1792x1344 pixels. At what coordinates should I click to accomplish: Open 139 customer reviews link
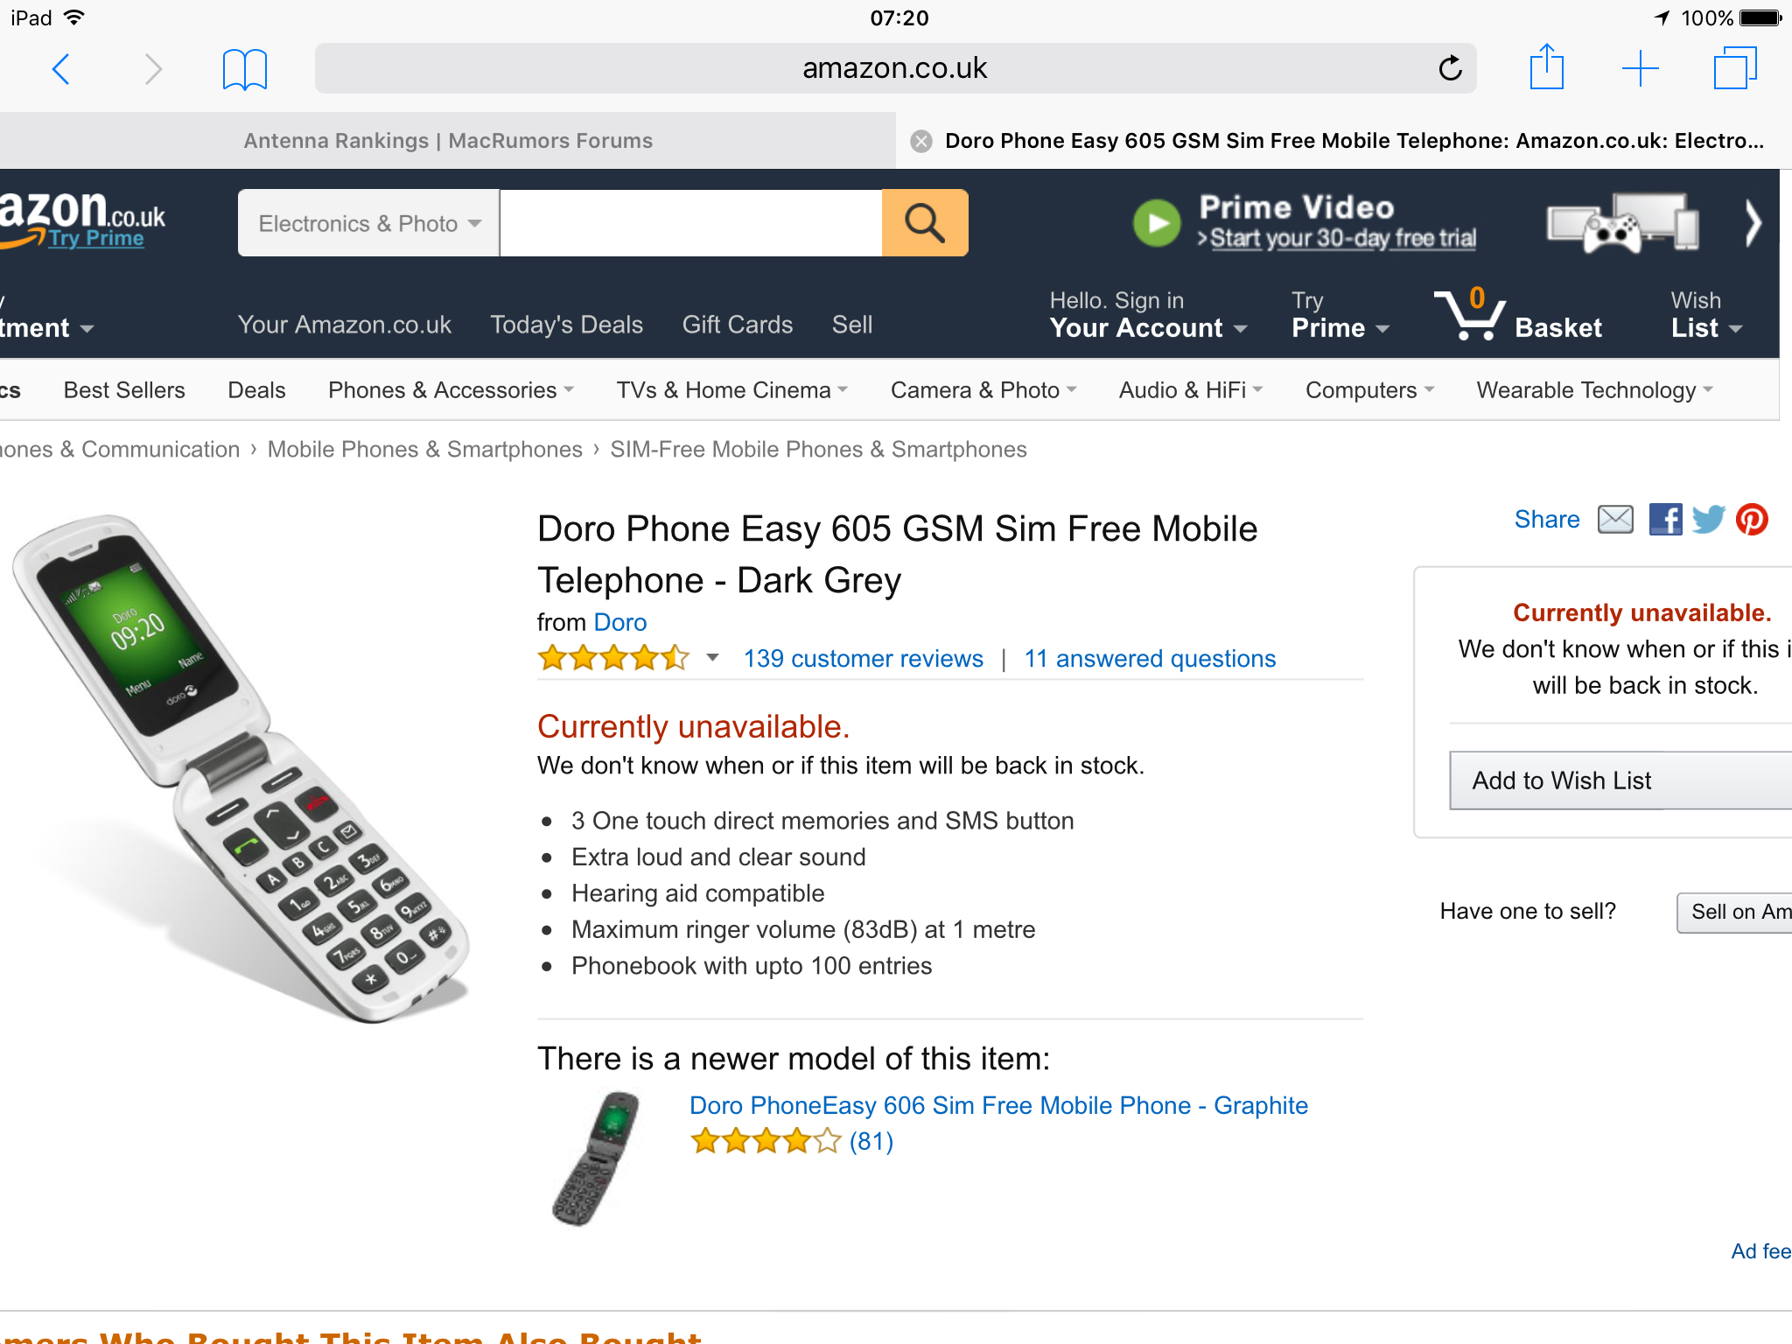click(863, 659)
